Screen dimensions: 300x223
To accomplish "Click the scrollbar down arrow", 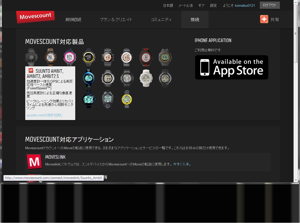I will point(296,180).
